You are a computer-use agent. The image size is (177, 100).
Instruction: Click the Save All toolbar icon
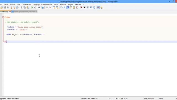tap(8, 7)
